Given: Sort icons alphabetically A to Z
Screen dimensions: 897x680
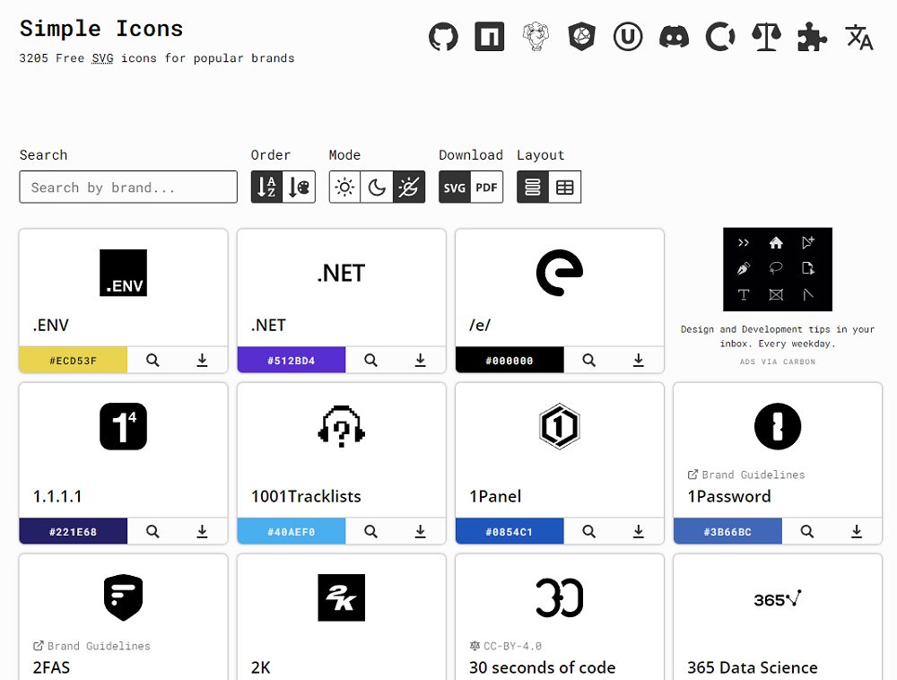Looking at the screenshot, I should (x=266, y=187).
